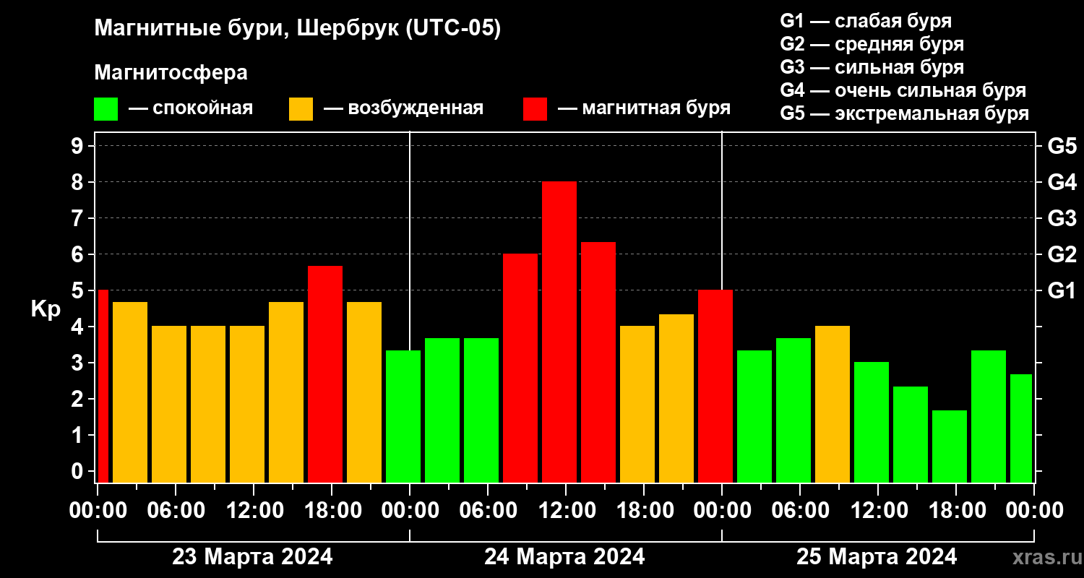Viewport: 1084px width, 578px height.
Task: Click the 'G3' label on the right axis
Action: (1062, 218)
